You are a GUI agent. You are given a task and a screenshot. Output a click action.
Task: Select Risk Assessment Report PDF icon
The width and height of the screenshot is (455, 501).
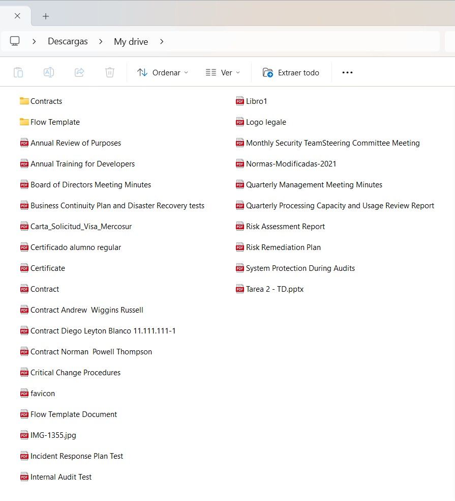coord(240,226)
